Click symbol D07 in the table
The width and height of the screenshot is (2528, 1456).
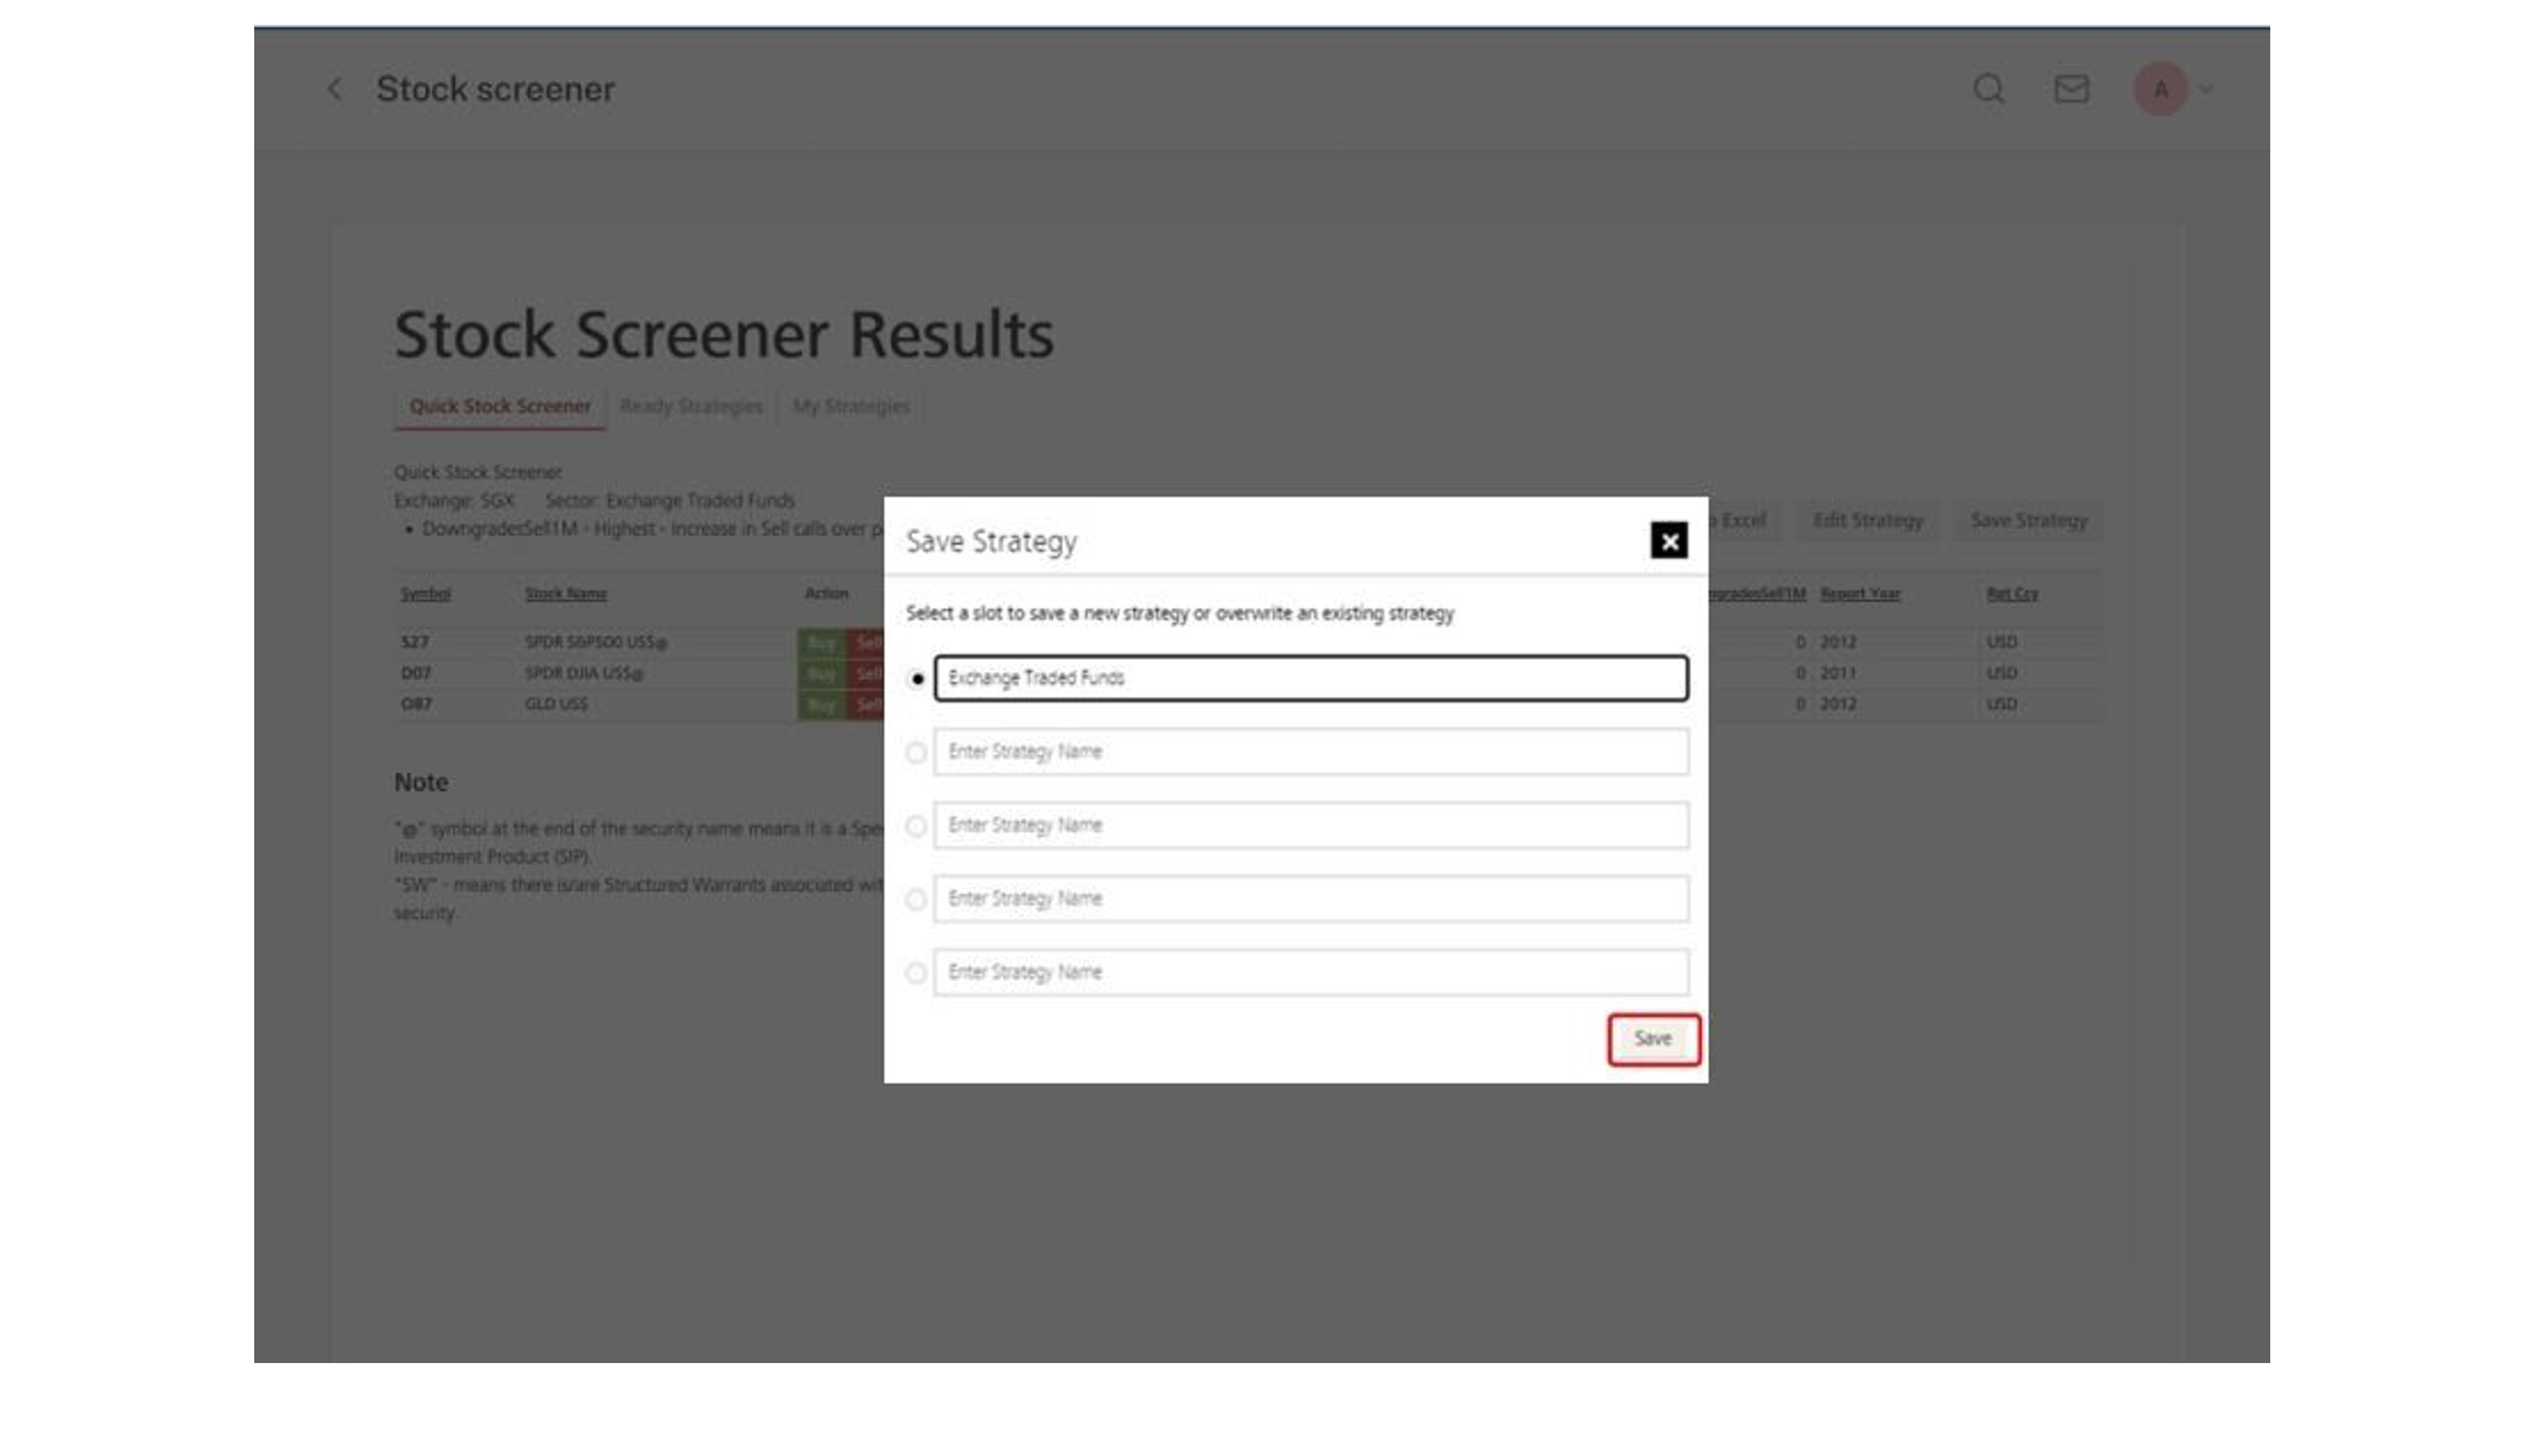pyautogui.click(x=416, y=674)
